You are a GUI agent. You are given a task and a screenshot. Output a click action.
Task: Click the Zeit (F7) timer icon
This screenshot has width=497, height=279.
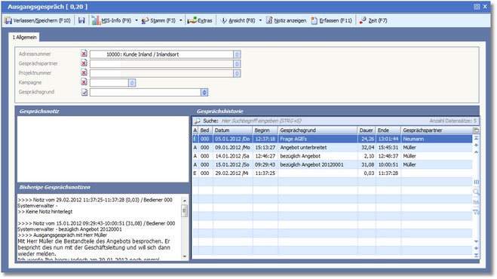click(x=363, y=20)
